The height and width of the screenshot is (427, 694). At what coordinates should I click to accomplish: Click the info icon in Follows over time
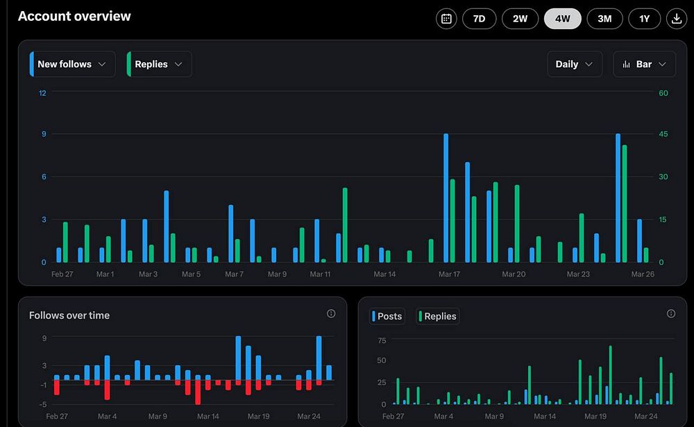(x=331, y=313)
